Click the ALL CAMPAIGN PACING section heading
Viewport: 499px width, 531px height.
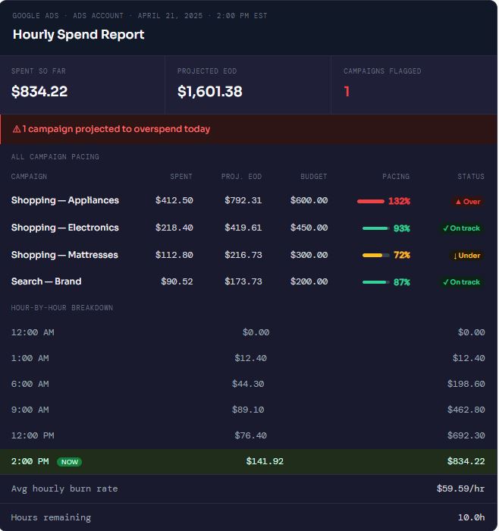tap(55, 157)
